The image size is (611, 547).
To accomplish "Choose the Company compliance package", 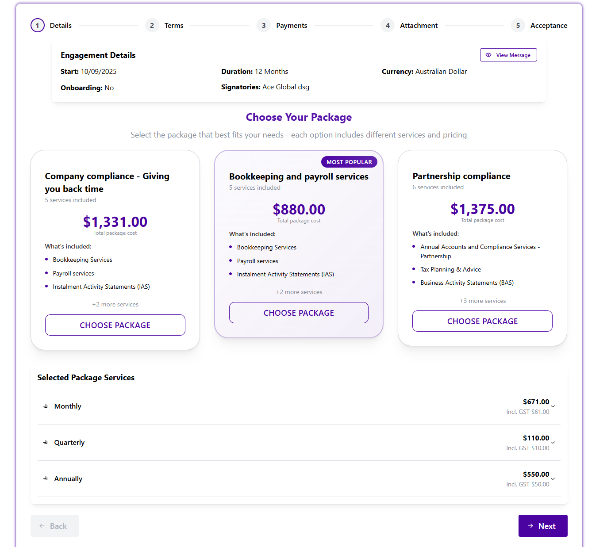I will [115, 325].
